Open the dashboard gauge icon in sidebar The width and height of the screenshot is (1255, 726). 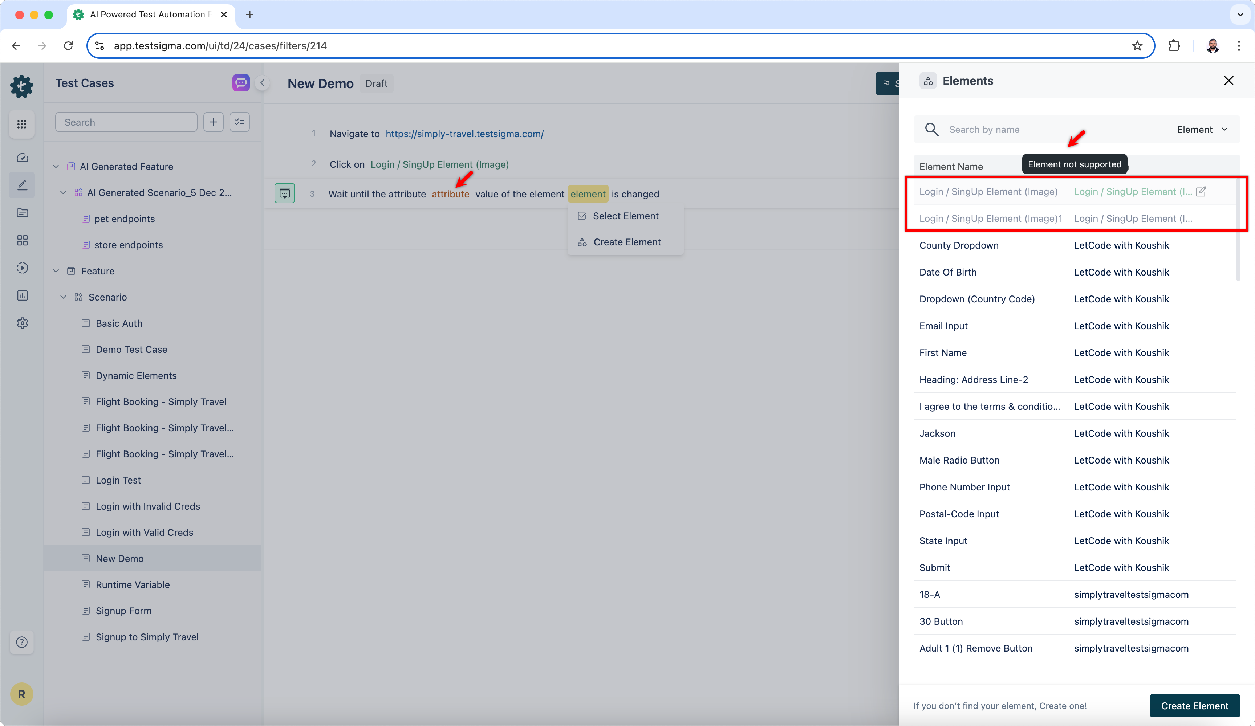tap(22, 158)
